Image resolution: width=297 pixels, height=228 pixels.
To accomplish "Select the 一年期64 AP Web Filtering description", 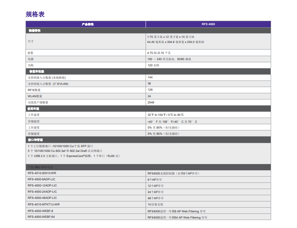I will pos(177,217).
